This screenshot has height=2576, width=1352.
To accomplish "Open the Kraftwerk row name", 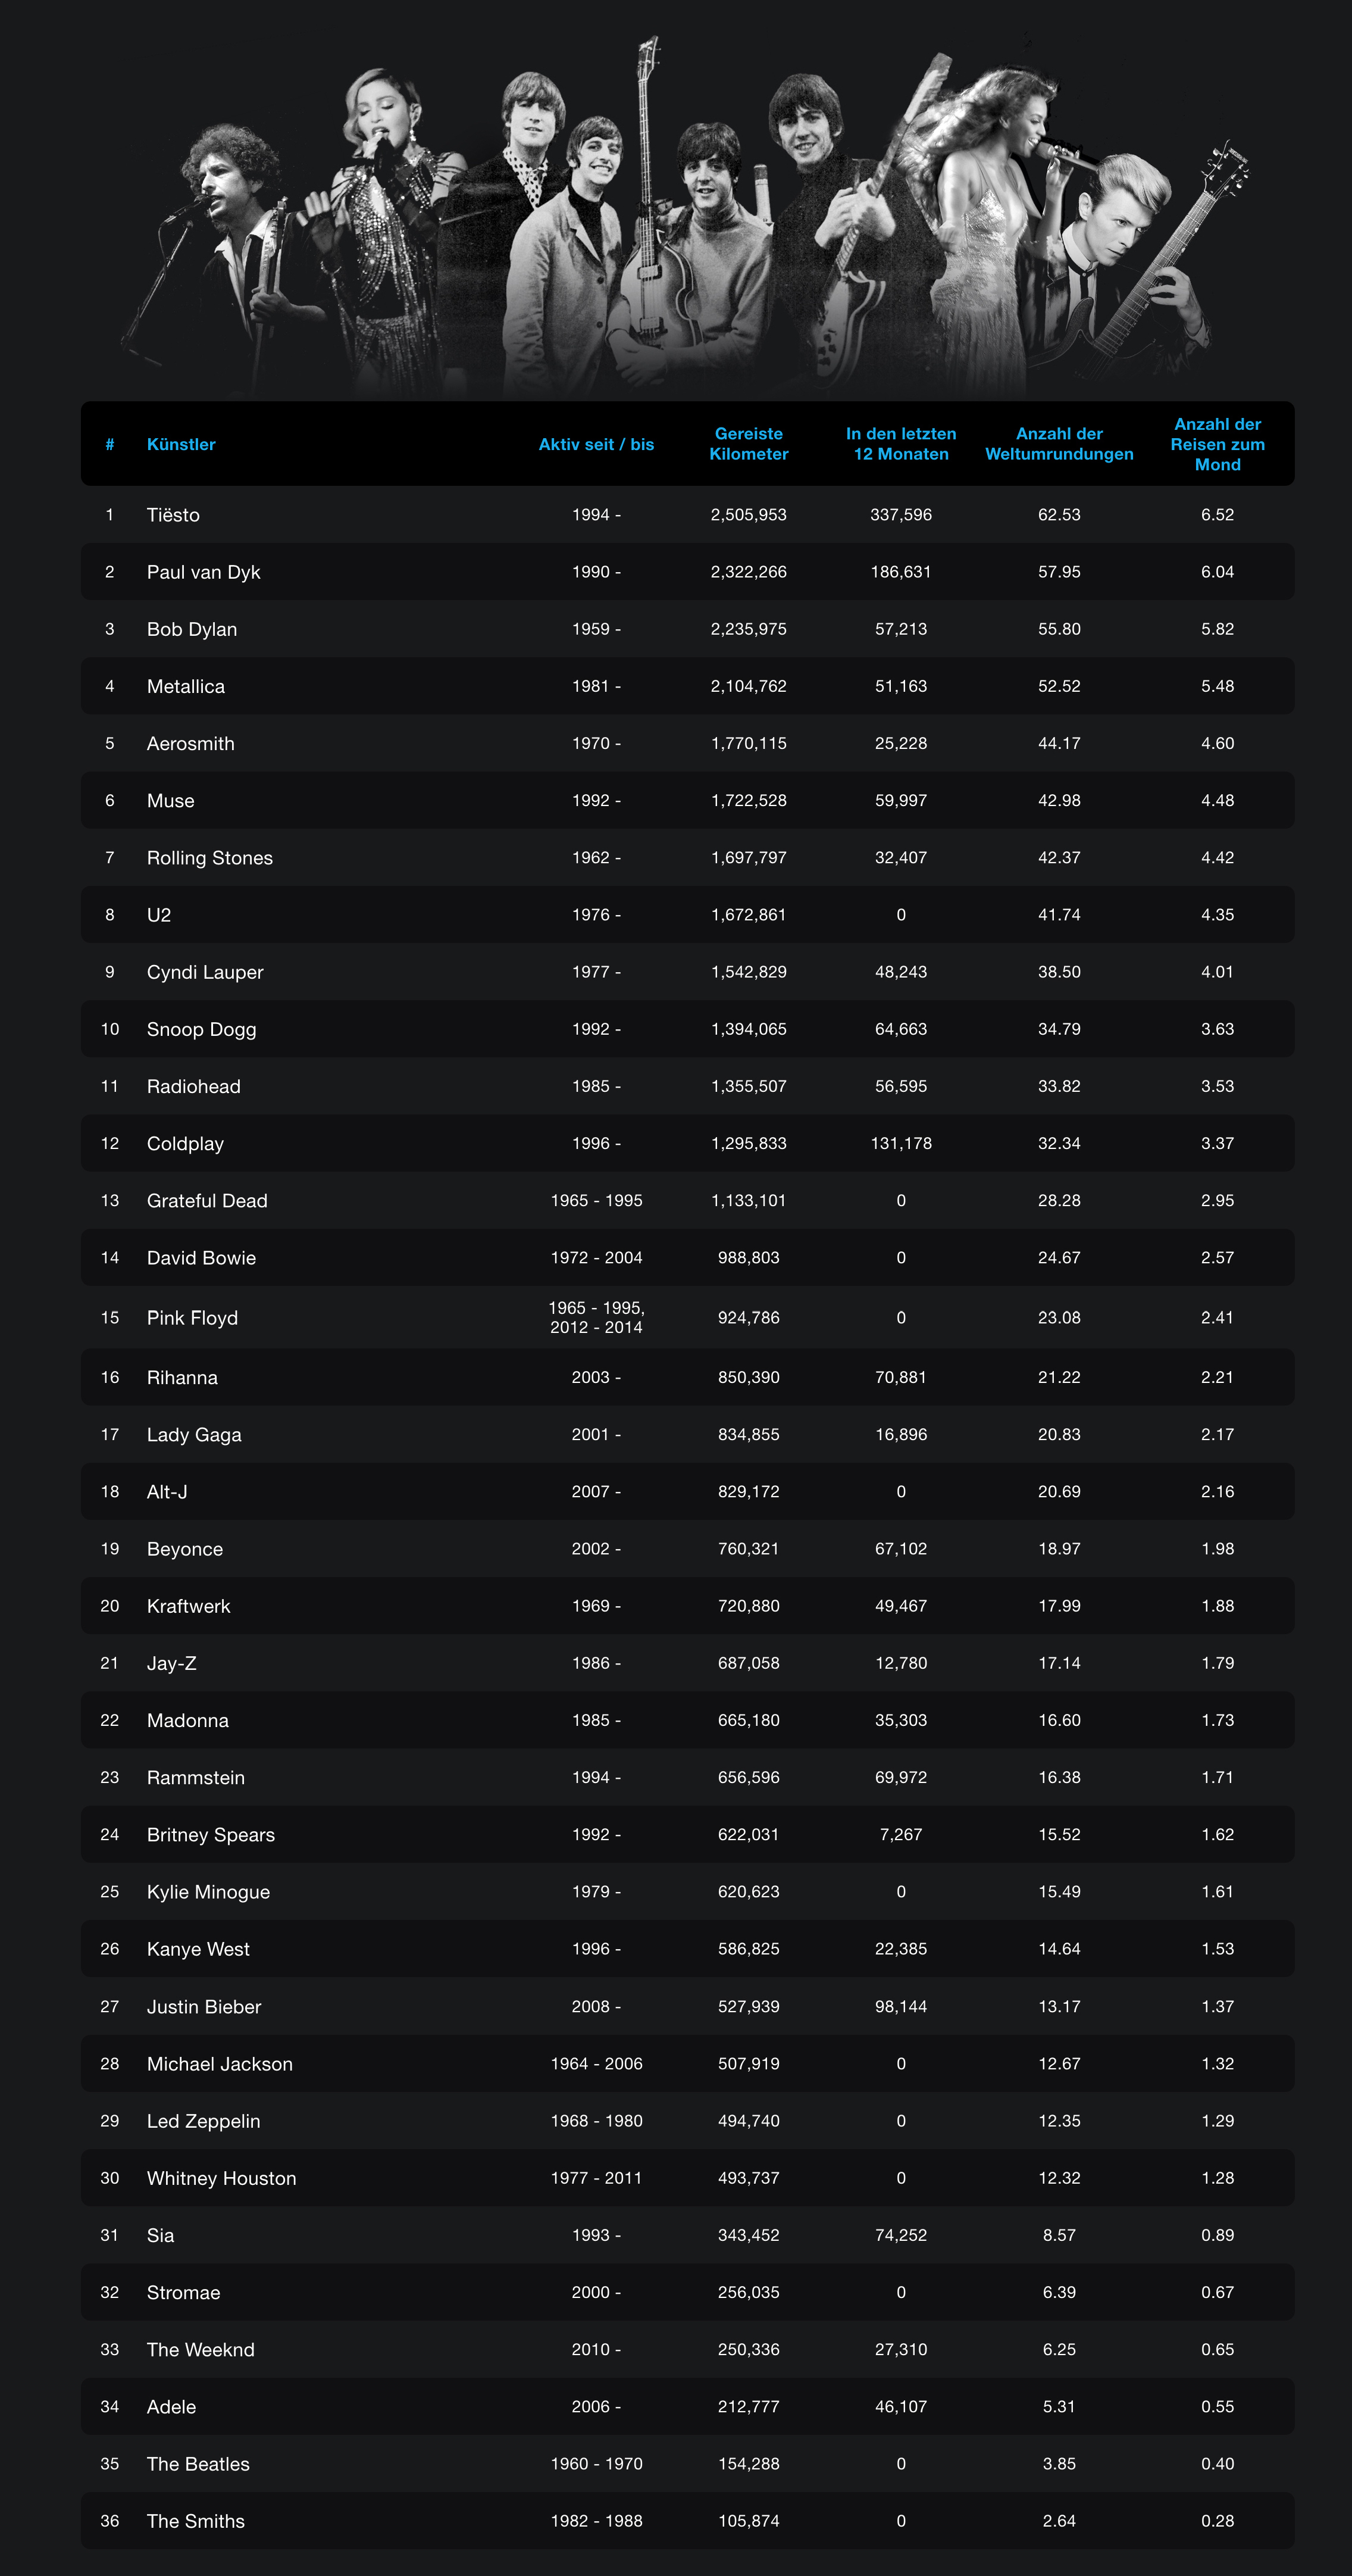I will tap(188, 1606).
